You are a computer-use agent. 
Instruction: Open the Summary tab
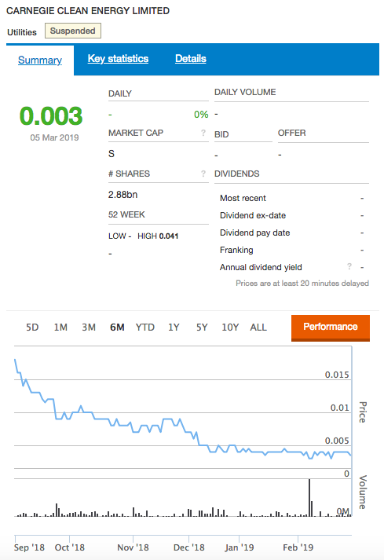coord(39,60)
